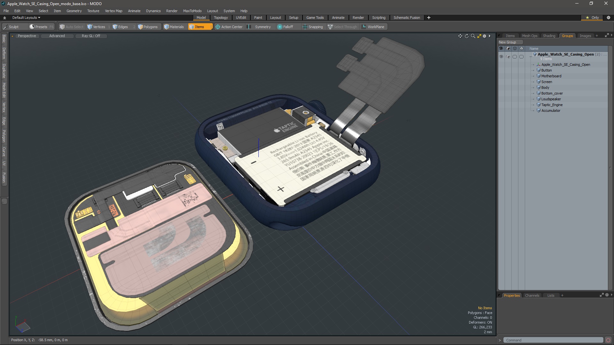
Task: Toggle the Only star button
Action: (592, 18)
